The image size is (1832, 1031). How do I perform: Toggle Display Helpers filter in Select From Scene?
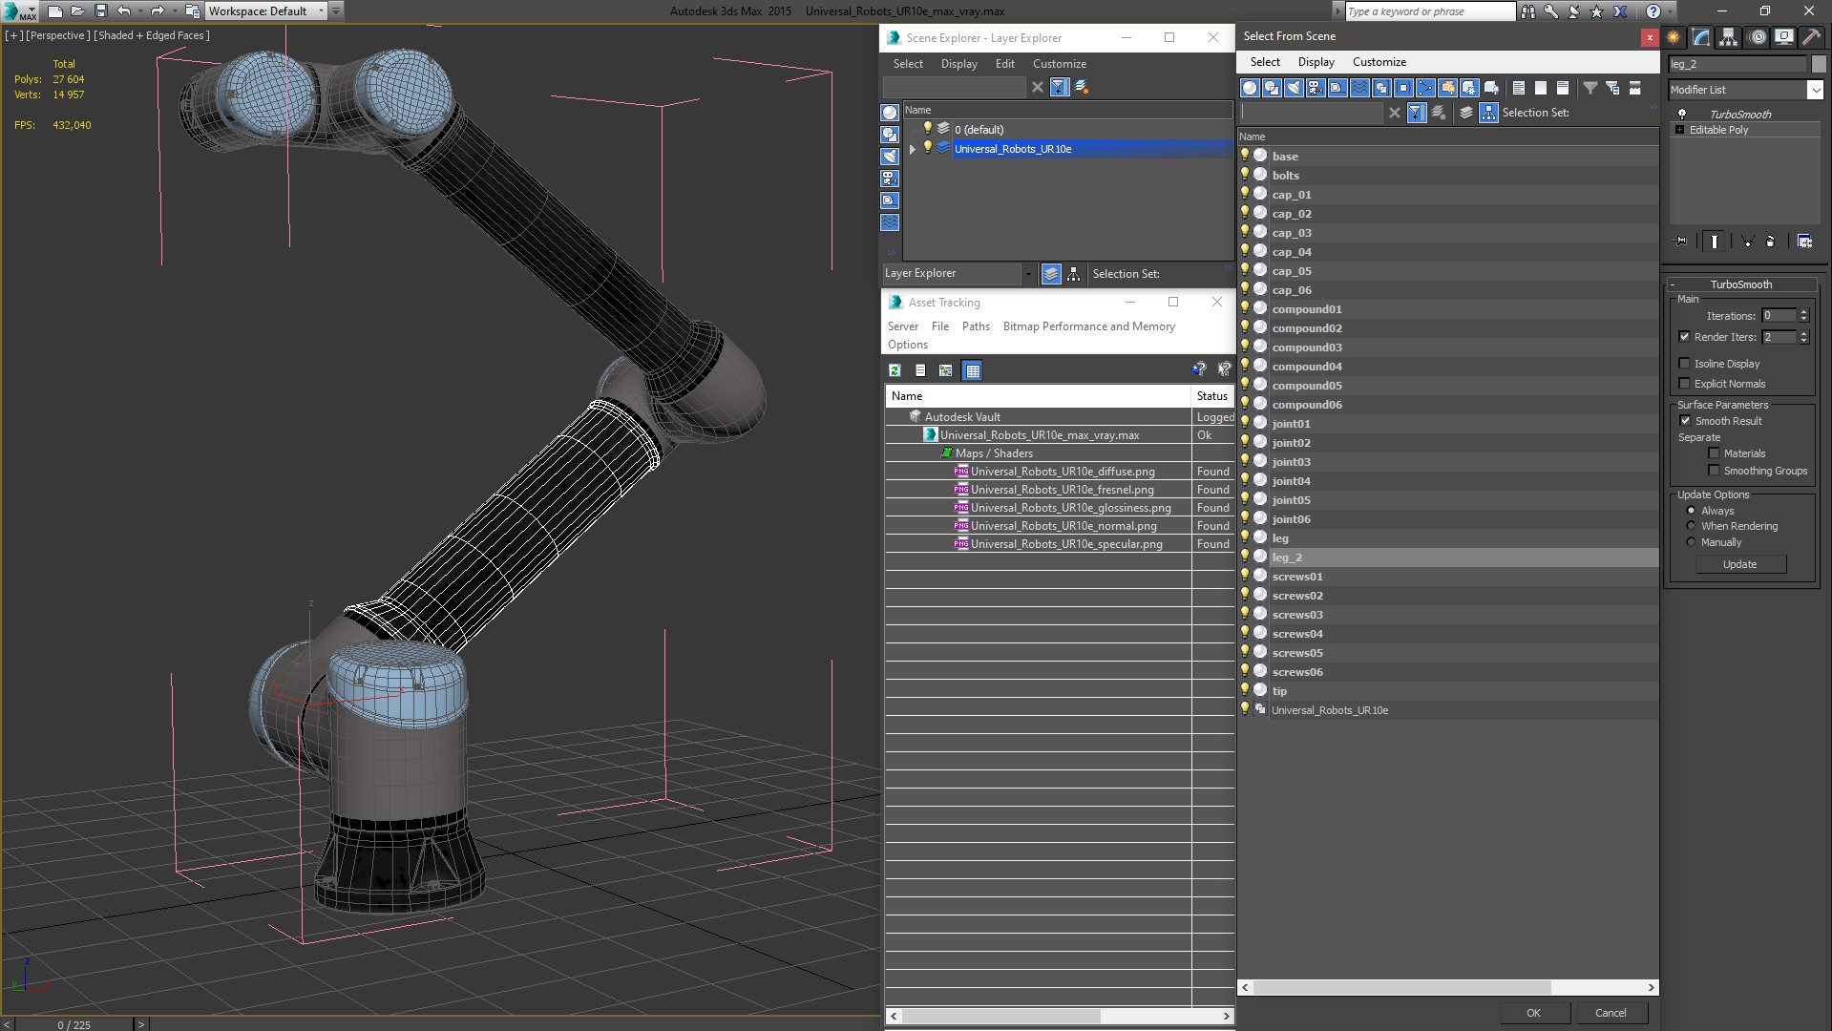(x=1337, y=88)
